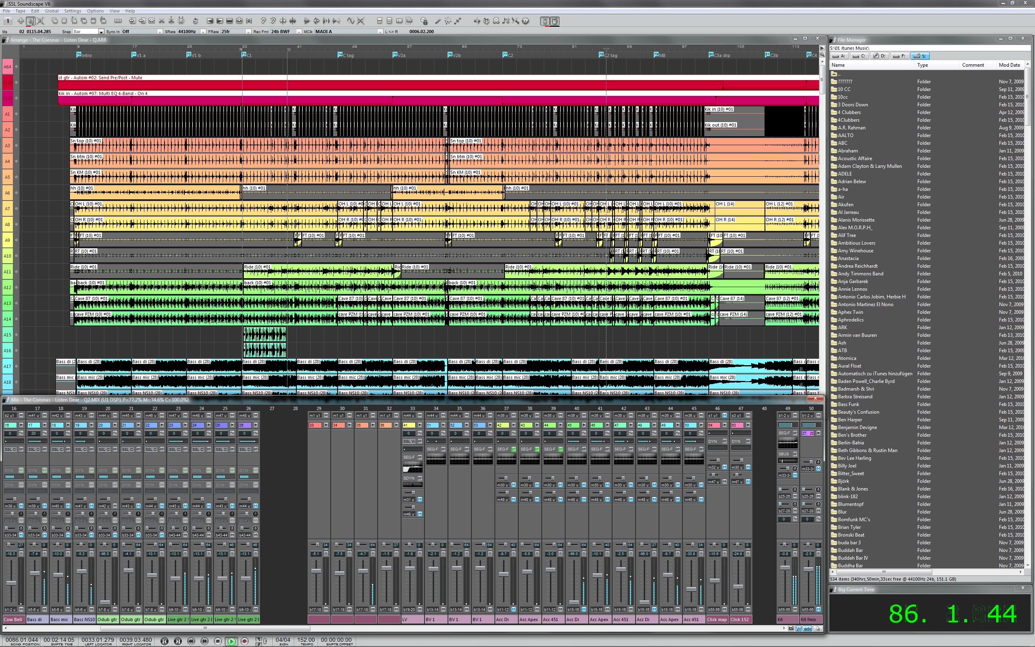Click the musical notes toolbar icon
Viewport: 1035px width, 647px height.
pyautogui.click(x=505, y=21)
